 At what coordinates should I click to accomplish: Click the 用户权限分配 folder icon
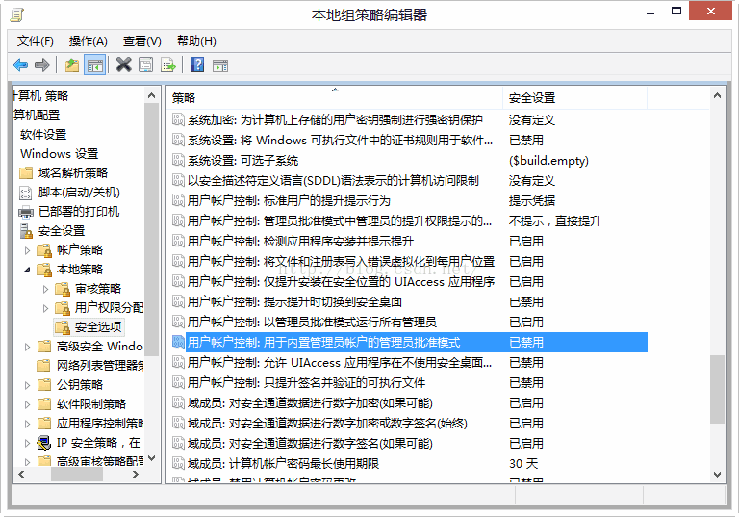pyautogui.click(x=63, y=308)
